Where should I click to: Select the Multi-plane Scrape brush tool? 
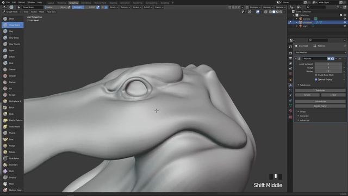(x=13, y=101)
